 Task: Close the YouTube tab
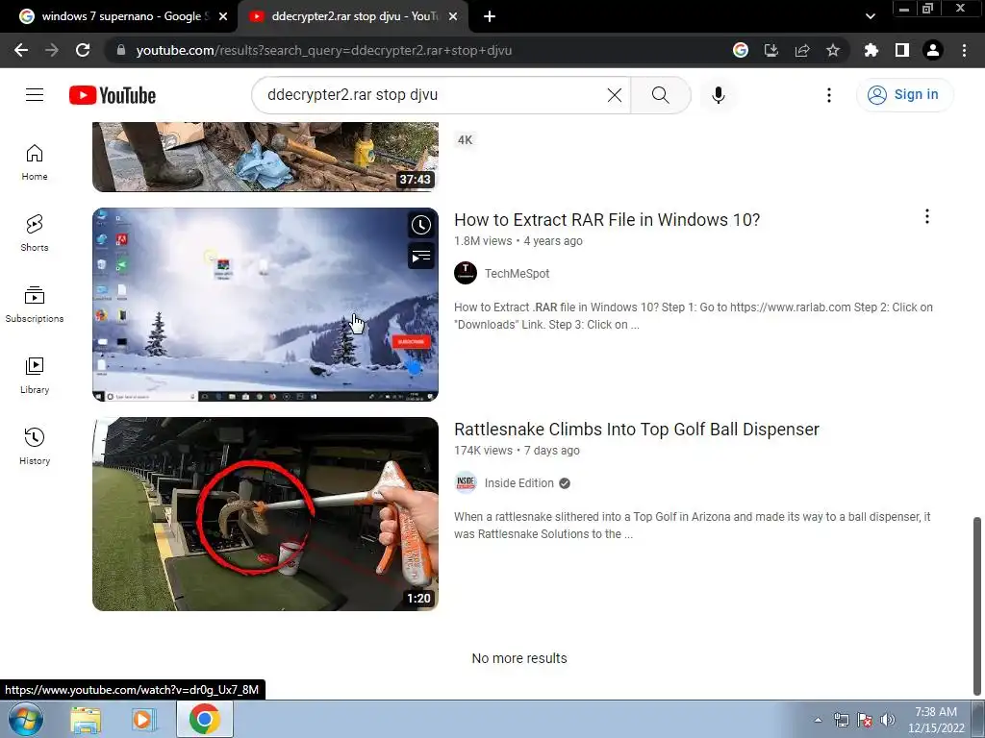pos(453,16)
